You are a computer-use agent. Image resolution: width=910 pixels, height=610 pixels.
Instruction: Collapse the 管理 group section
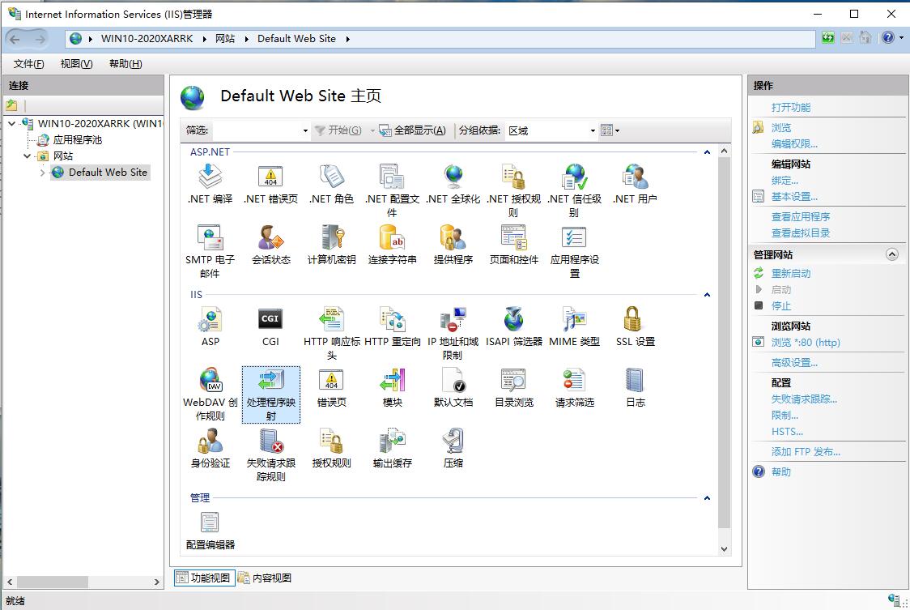point(707,498)
